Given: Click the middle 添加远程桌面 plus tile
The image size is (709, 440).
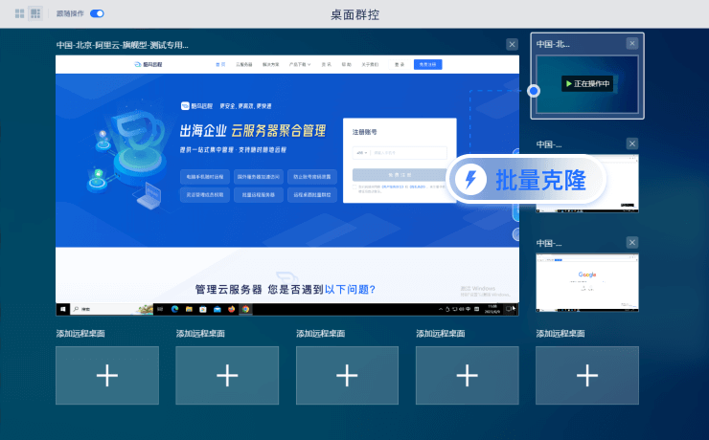Looking at the screenshot, I should [347, 375].
